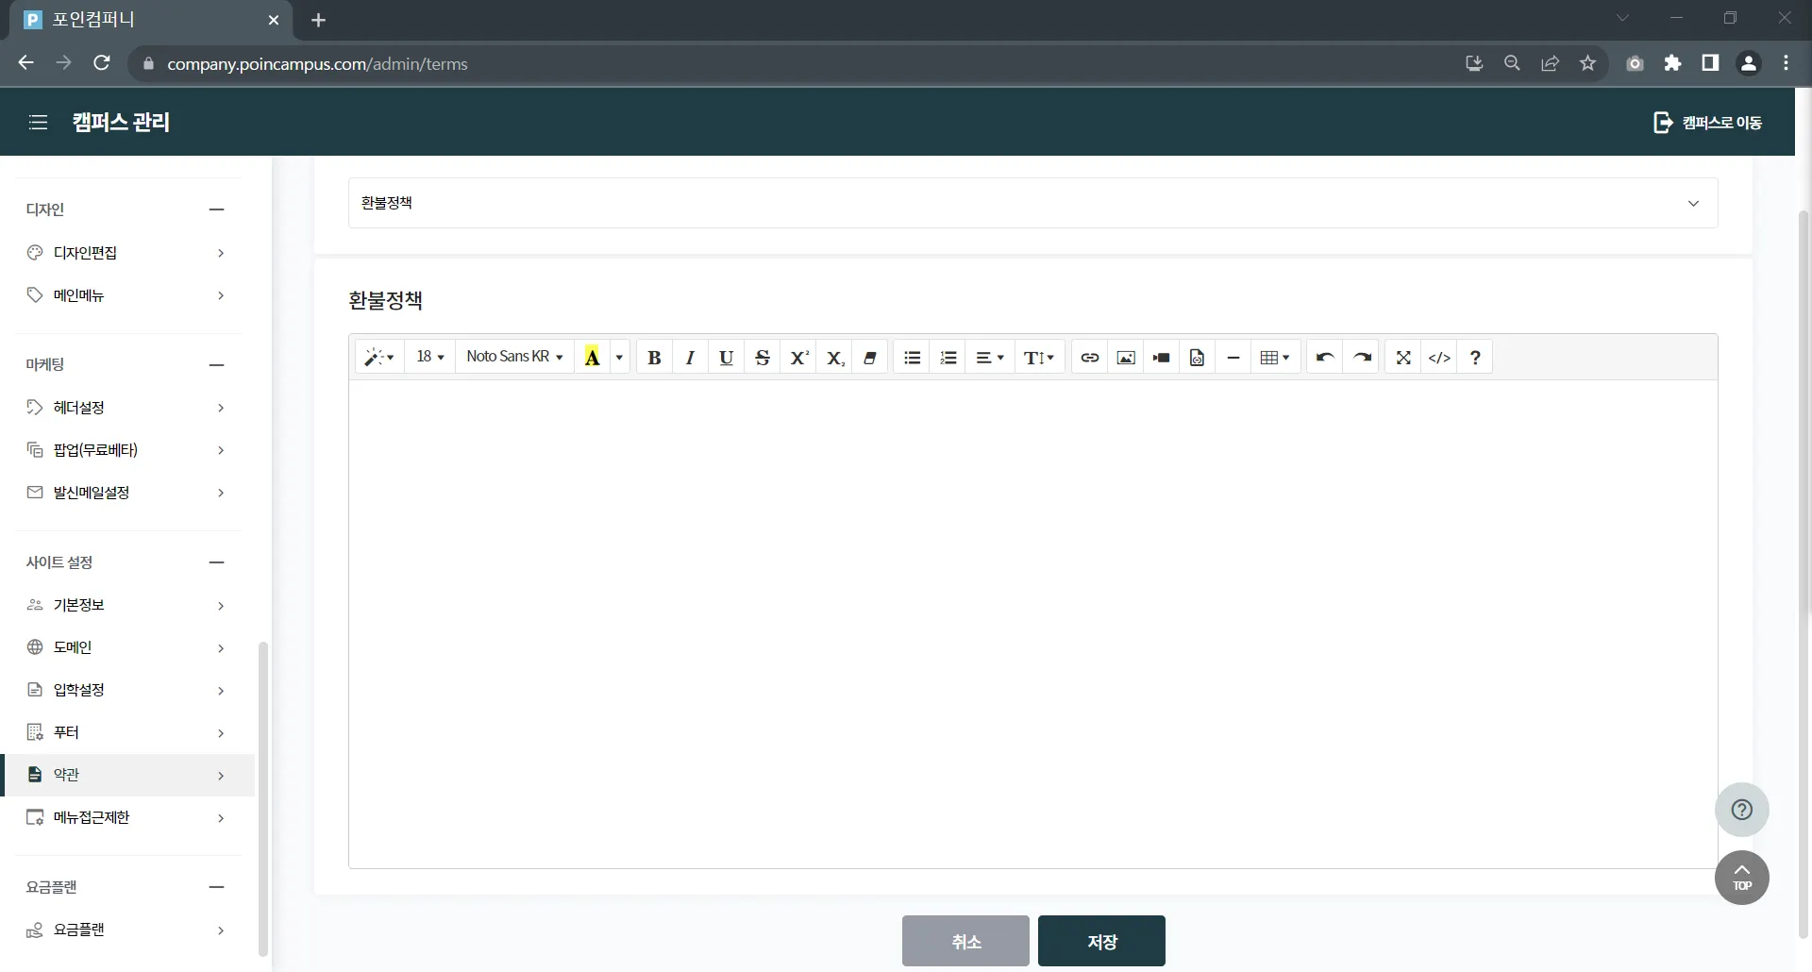
Task: Toggle the hamburger sidebar menu
Action: coord(38,123)
